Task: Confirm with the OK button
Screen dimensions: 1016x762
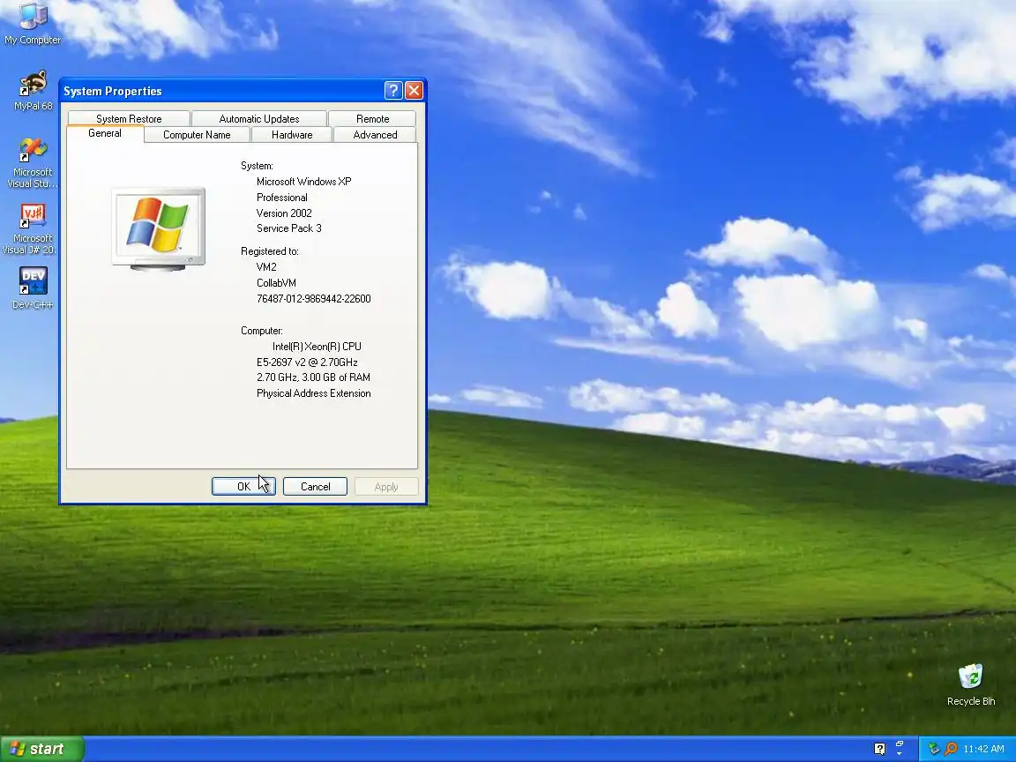Action: (243, 487)
